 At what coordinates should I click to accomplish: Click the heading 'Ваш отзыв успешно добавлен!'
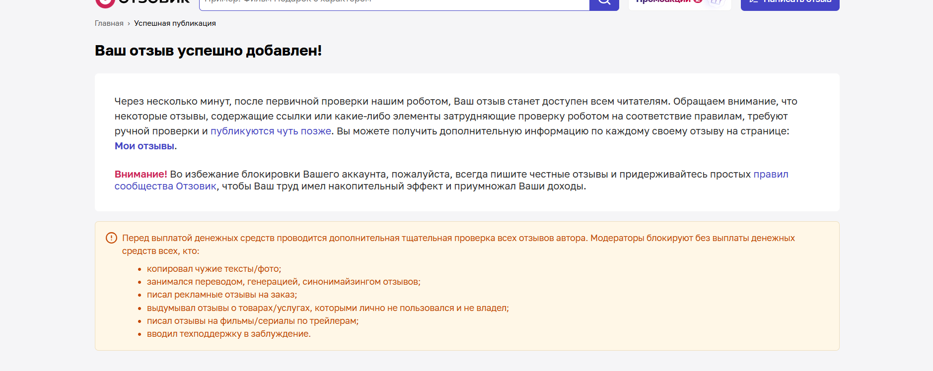pyautogui.click(x=208, y=51)
